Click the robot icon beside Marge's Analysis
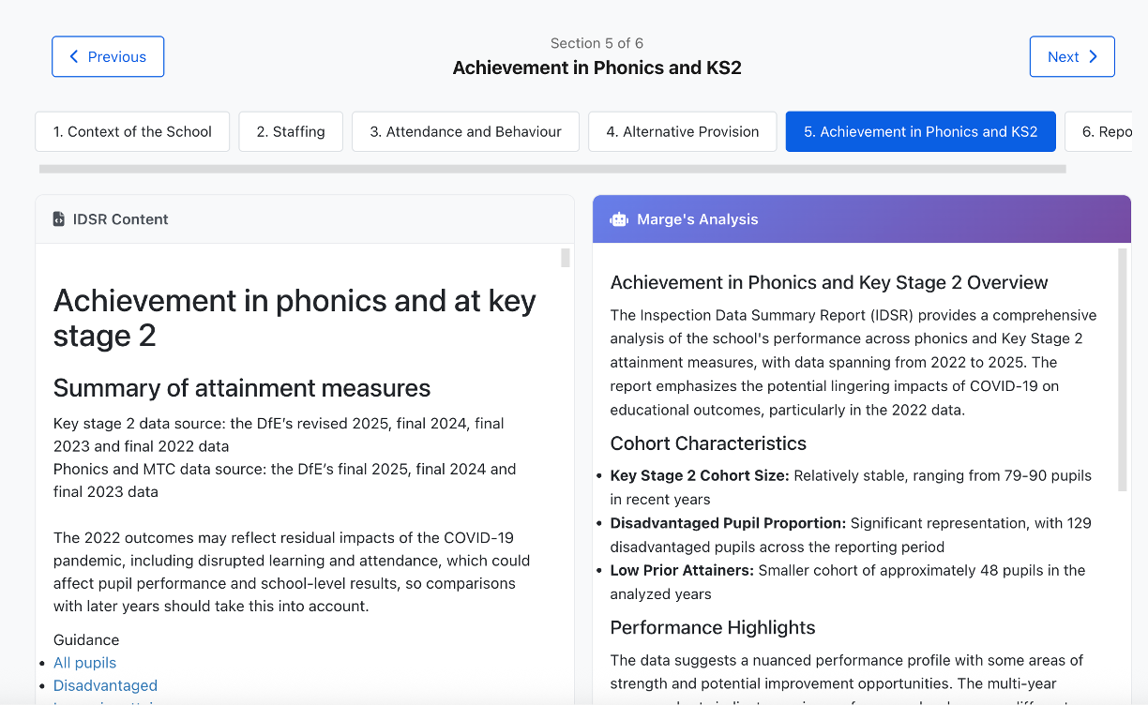This screenshot has height=705, width=1148. point(619,219)
